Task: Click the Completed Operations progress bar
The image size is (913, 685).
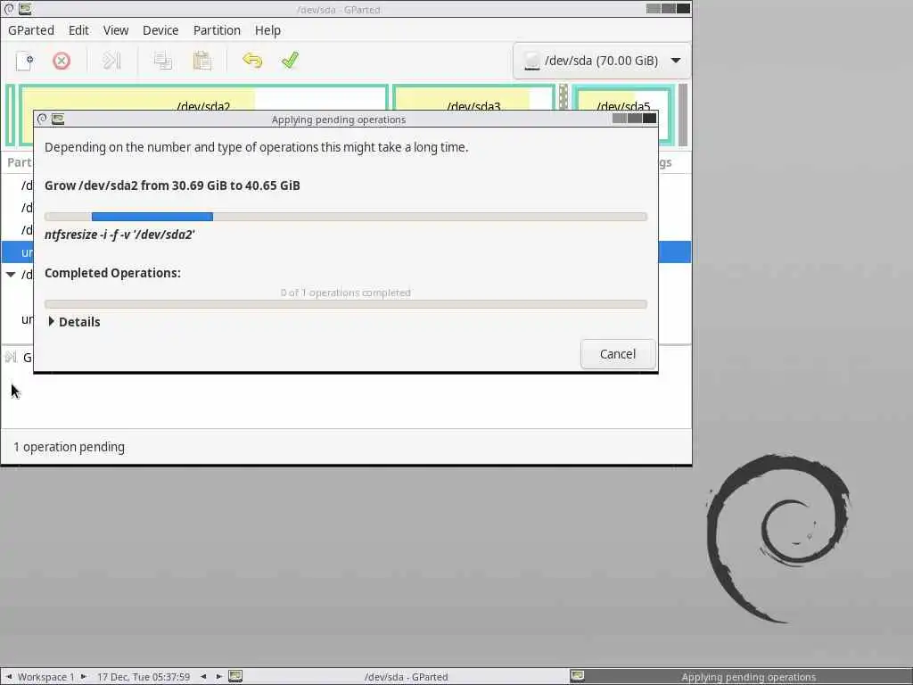Action: (346, 304)
